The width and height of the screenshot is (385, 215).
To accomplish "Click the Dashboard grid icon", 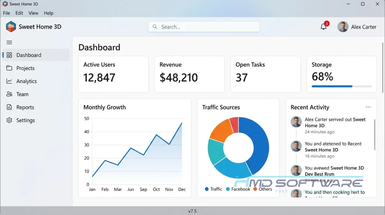I will point(9,55).
